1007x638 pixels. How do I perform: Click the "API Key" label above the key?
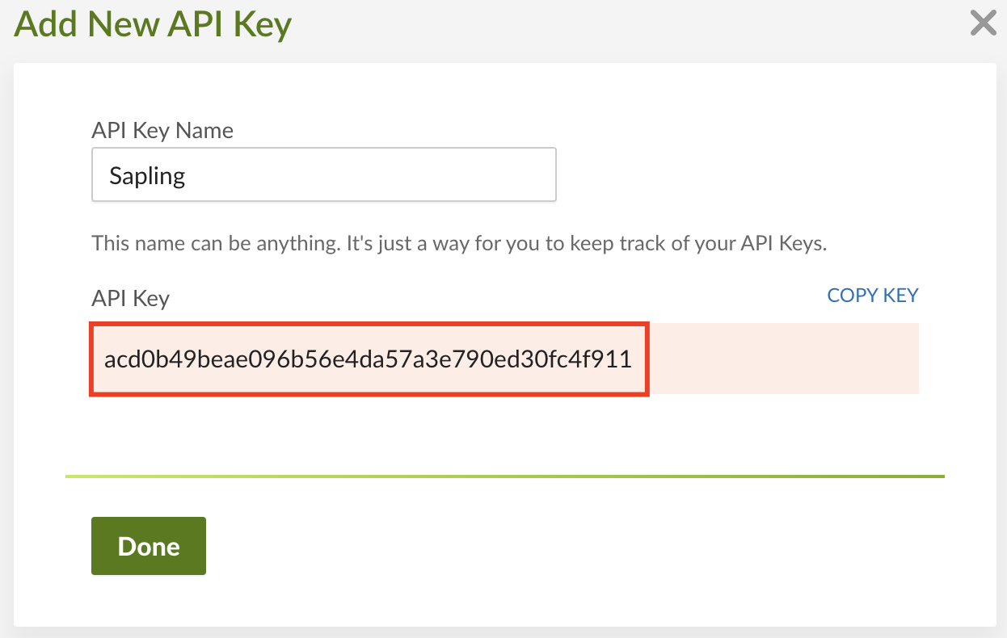[x=130, y=298]
